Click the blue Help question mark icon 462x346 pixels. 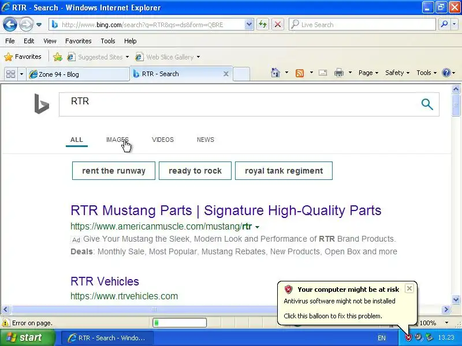(x=446, y=73)
